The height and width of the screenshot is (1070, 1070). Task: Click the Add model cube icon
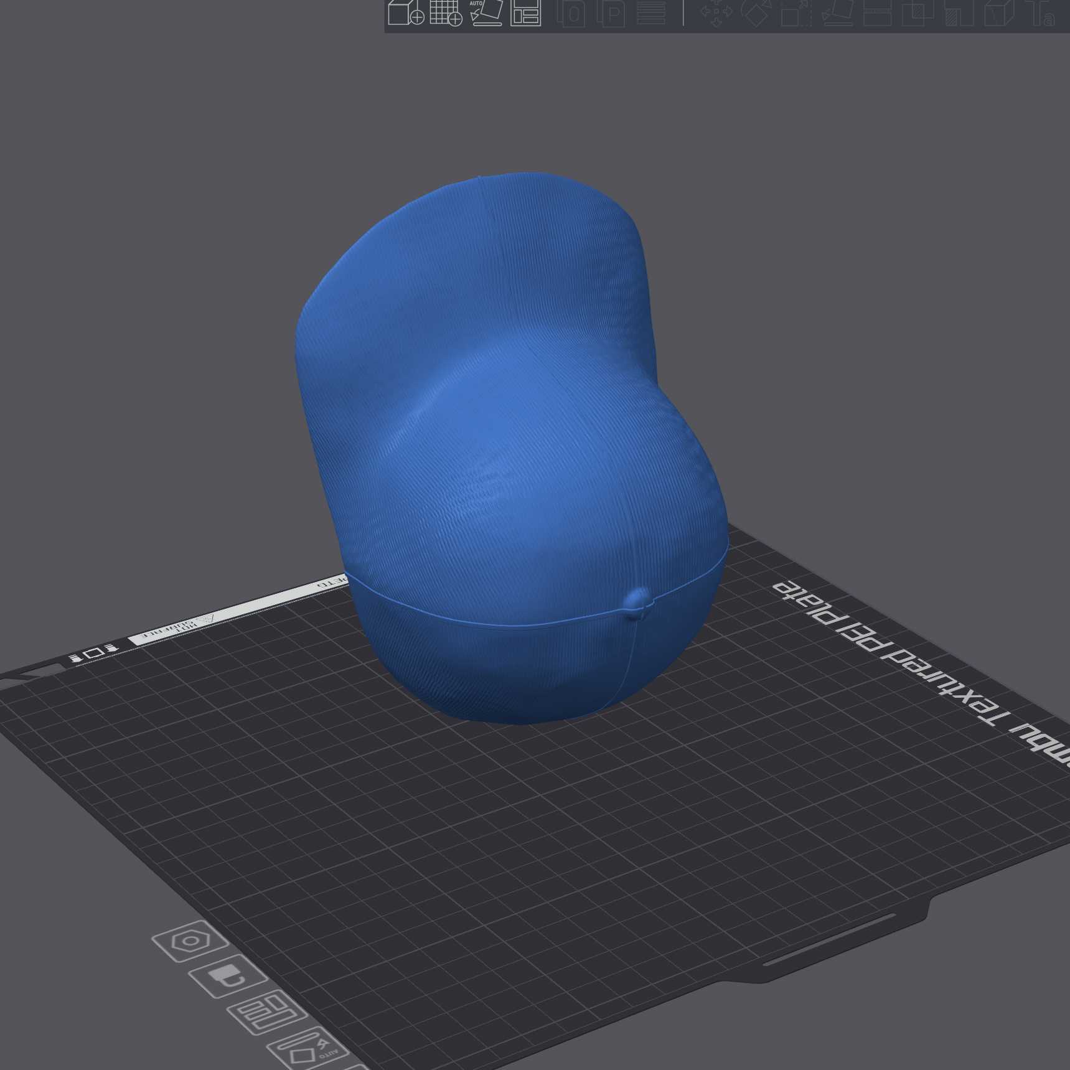[x=406, y=12]
